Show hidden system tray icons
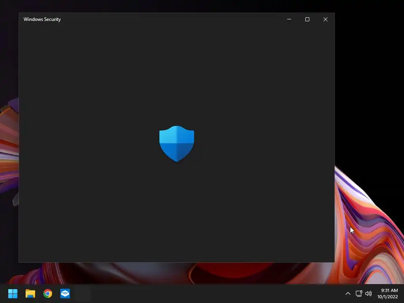The height and width of the screenshot is (303, 404). 348,294
